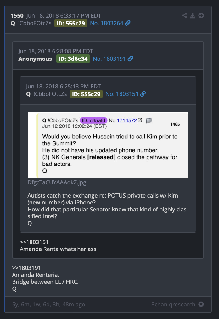Image resolution: width=219 pixels, height=319 pixels.
Task: Click the external link icon next to No. 1714572
Action: 140,120
